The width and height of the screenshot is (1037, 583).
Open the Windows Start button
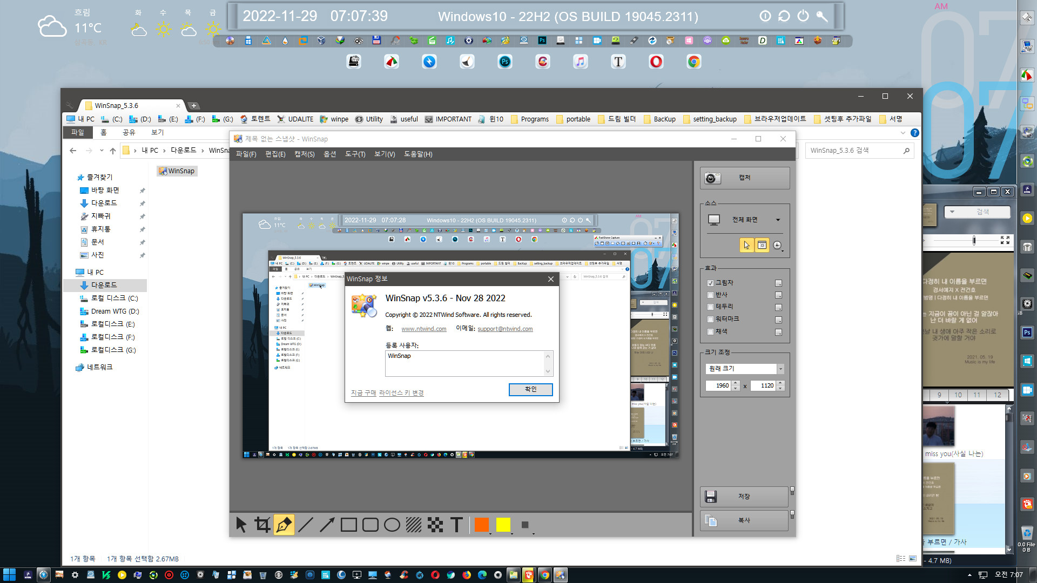9,575
